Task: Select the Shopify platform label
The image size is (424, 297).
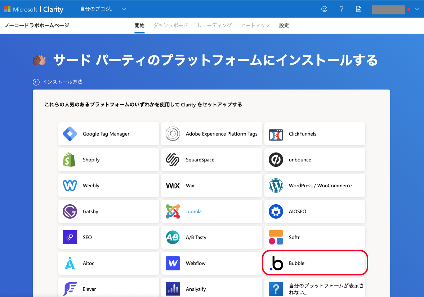Action: (x=91, y=160)
